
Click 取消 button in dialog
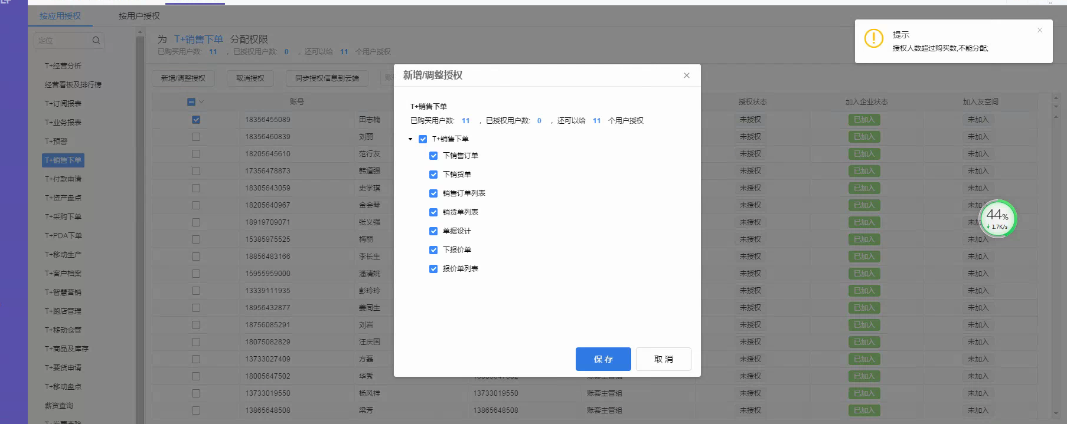(x=664, y=359)
